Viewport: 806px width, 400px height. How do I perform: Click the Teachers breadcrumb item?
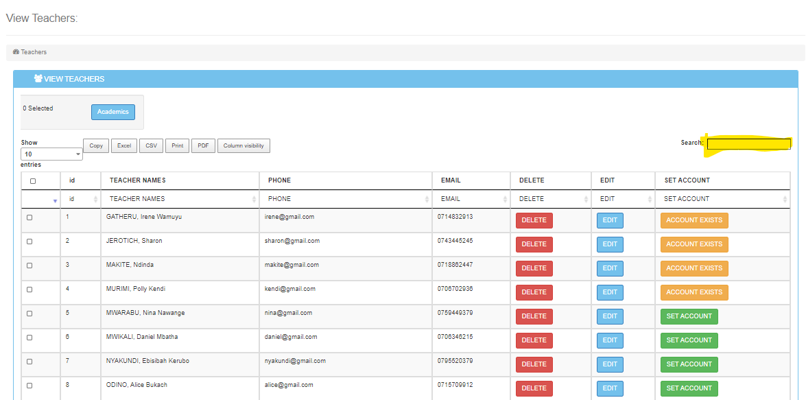click(34, 52)
